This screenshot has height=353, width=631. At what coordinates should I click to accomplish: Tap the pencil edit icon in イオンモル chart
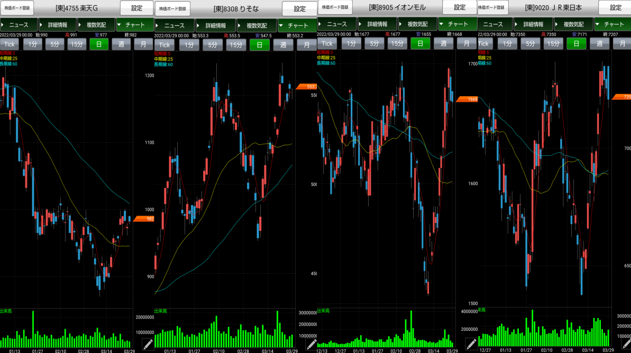click(x=471, y=343)
